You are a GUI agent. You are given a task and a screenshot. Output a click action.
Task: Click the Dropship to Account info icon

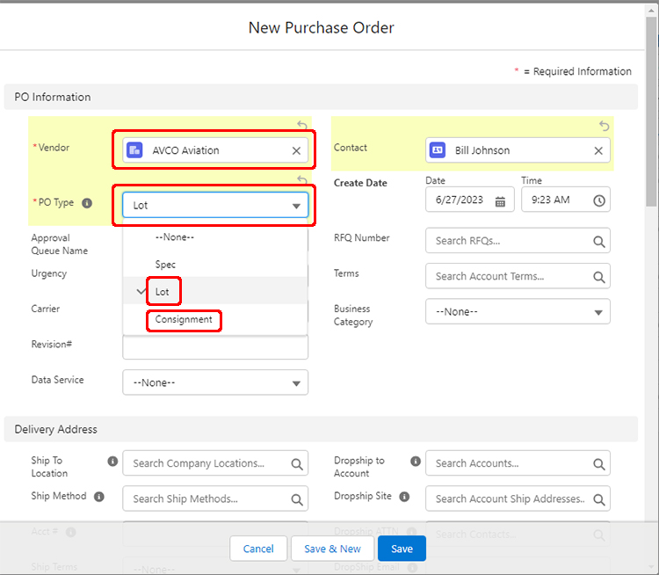416,462
